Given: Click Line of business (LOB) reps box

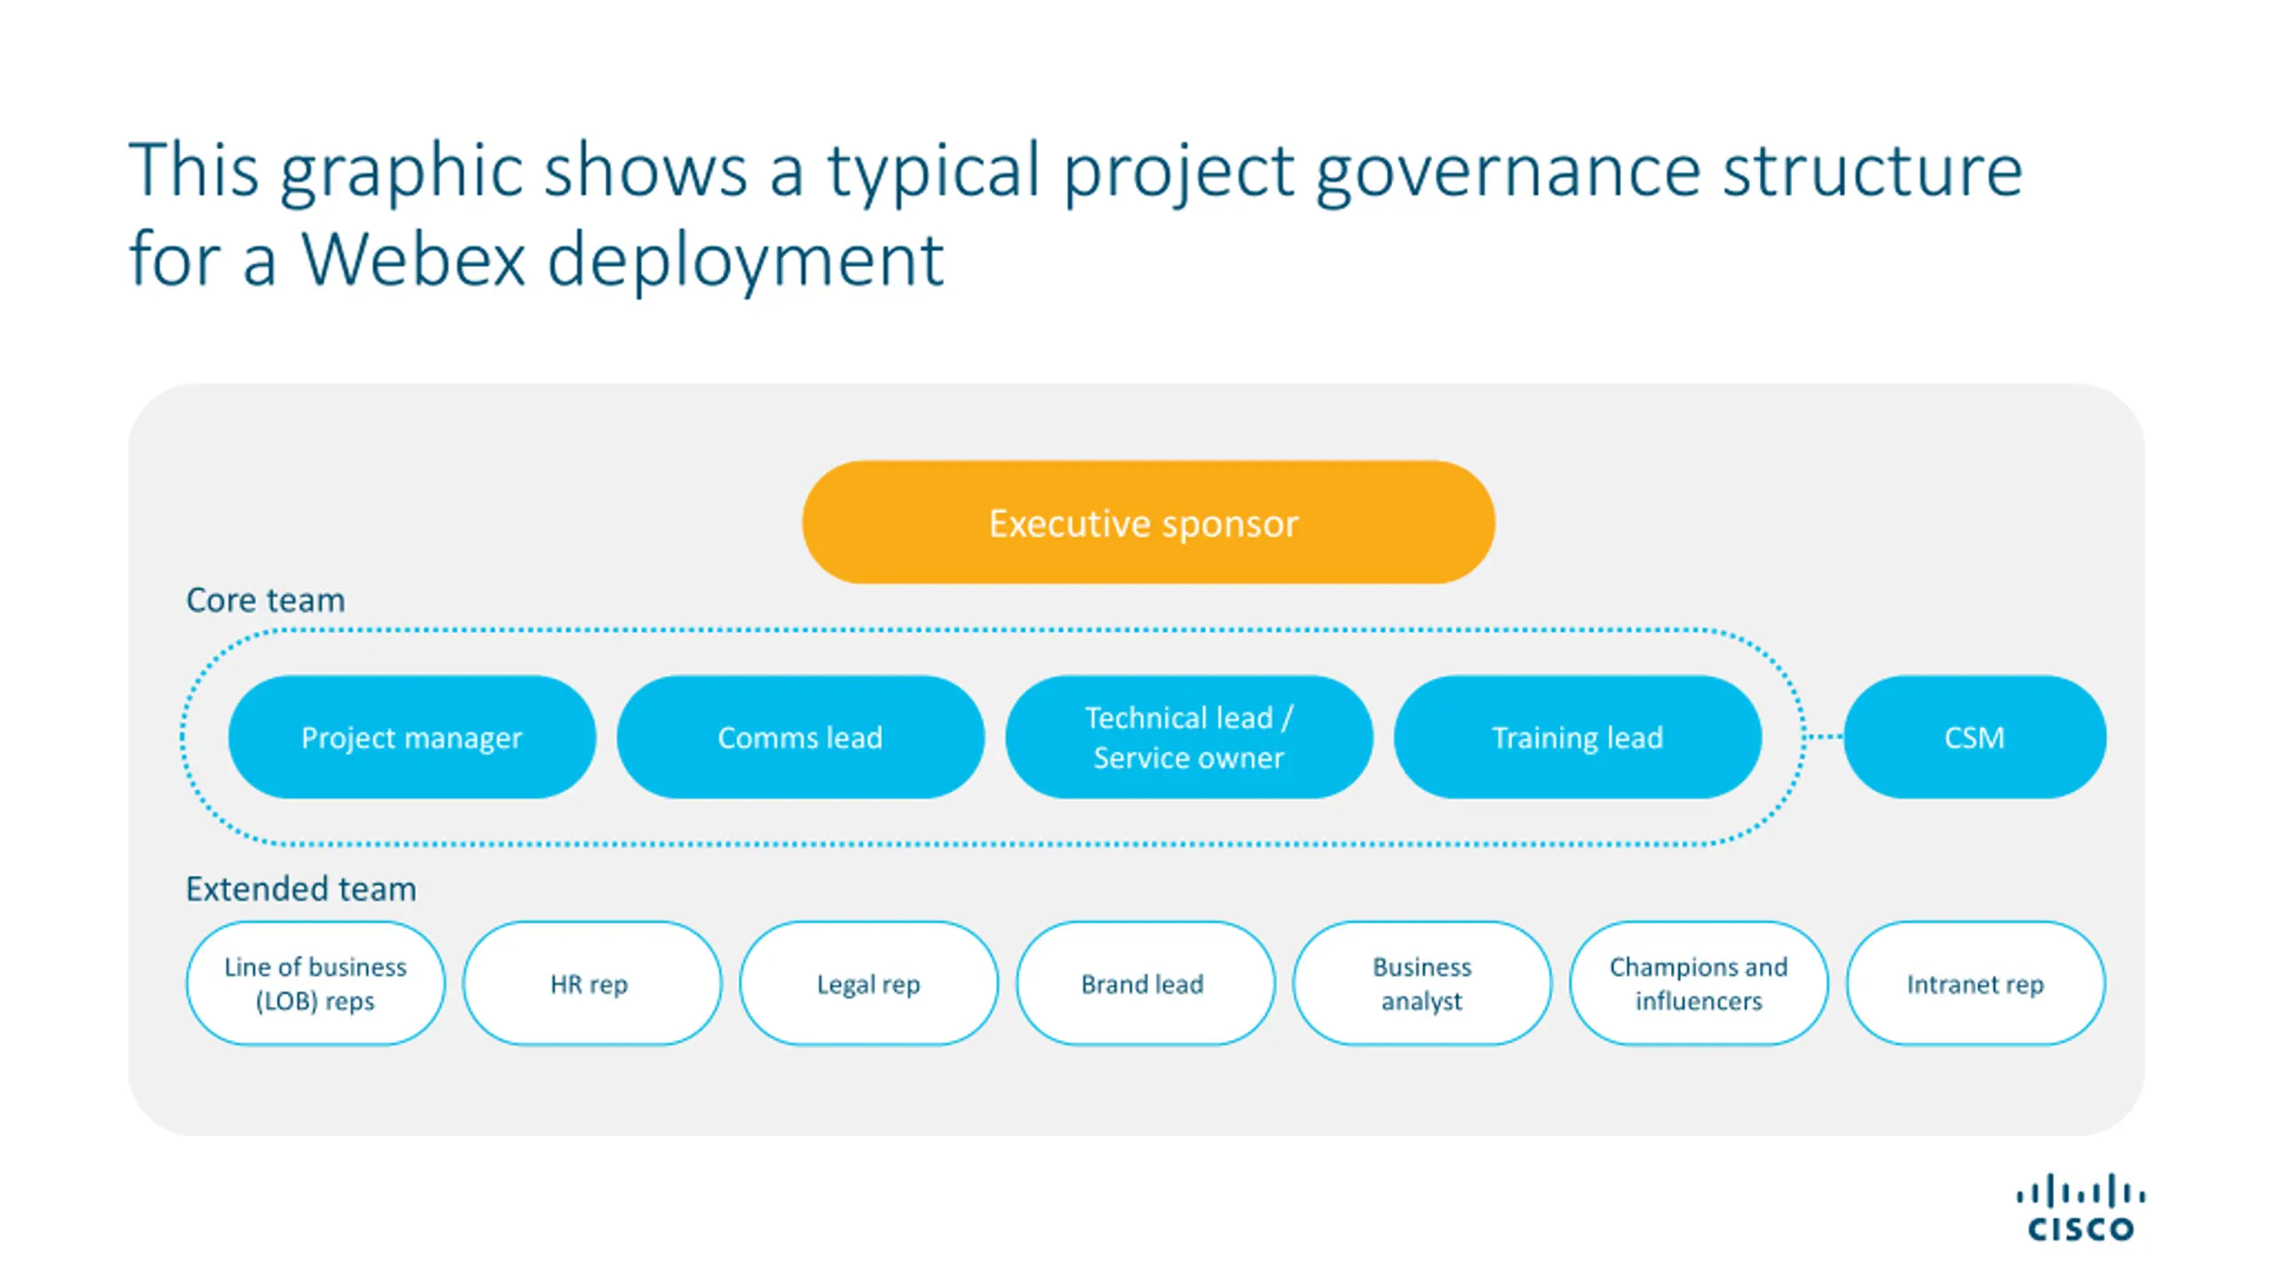Looking at the screenshot, I should pyautogui.click(x=315, y=983).
